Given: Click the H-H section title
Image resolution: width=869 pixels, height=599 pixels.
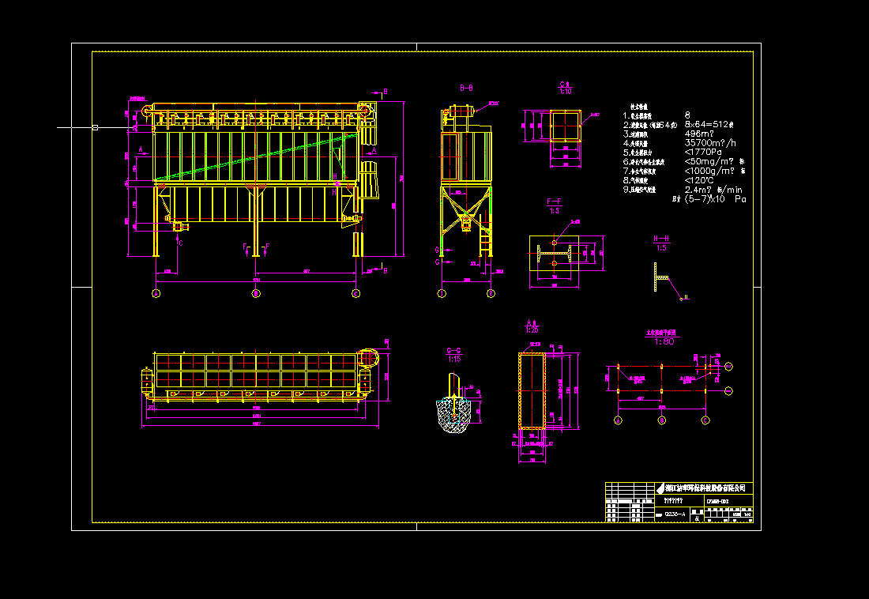Looking at the screenshot, I should [x=661, y=239].
